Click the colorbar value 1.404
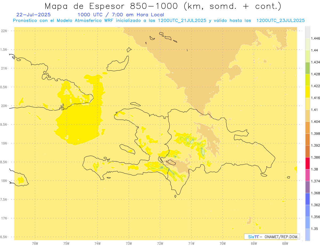This screenshot has width=320, height=247. click(315, 122)
